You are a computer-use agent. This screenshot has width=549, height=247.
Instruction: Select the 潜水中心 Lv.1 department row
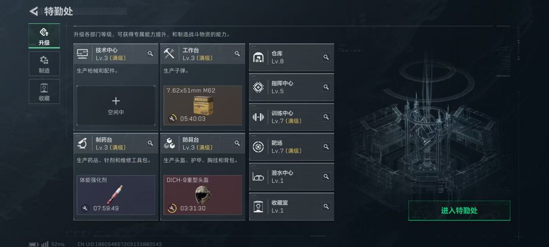click(x=291, y=177)
